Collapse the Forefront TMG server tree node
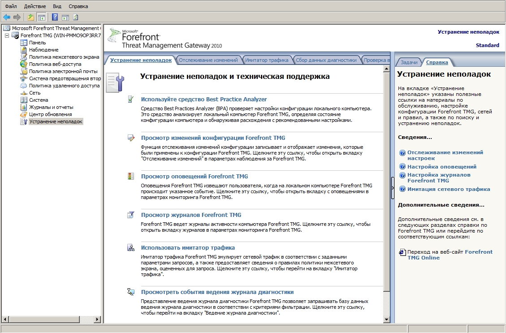The width and height of the screenshot is (506, 333). (7, 35)
